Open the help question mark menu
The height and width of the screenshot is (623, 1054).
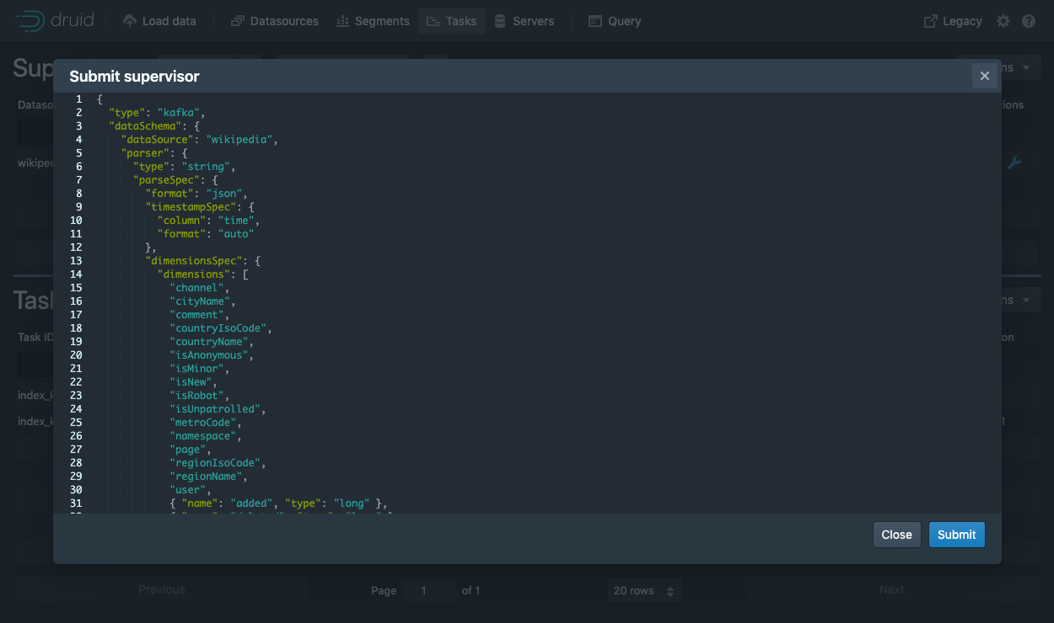click(1029, 21)
